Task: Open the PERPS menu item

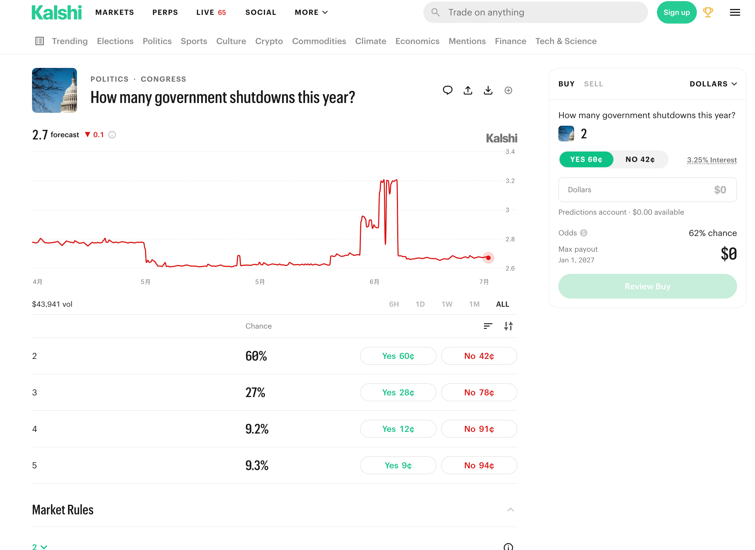Action: click(165, 12)
